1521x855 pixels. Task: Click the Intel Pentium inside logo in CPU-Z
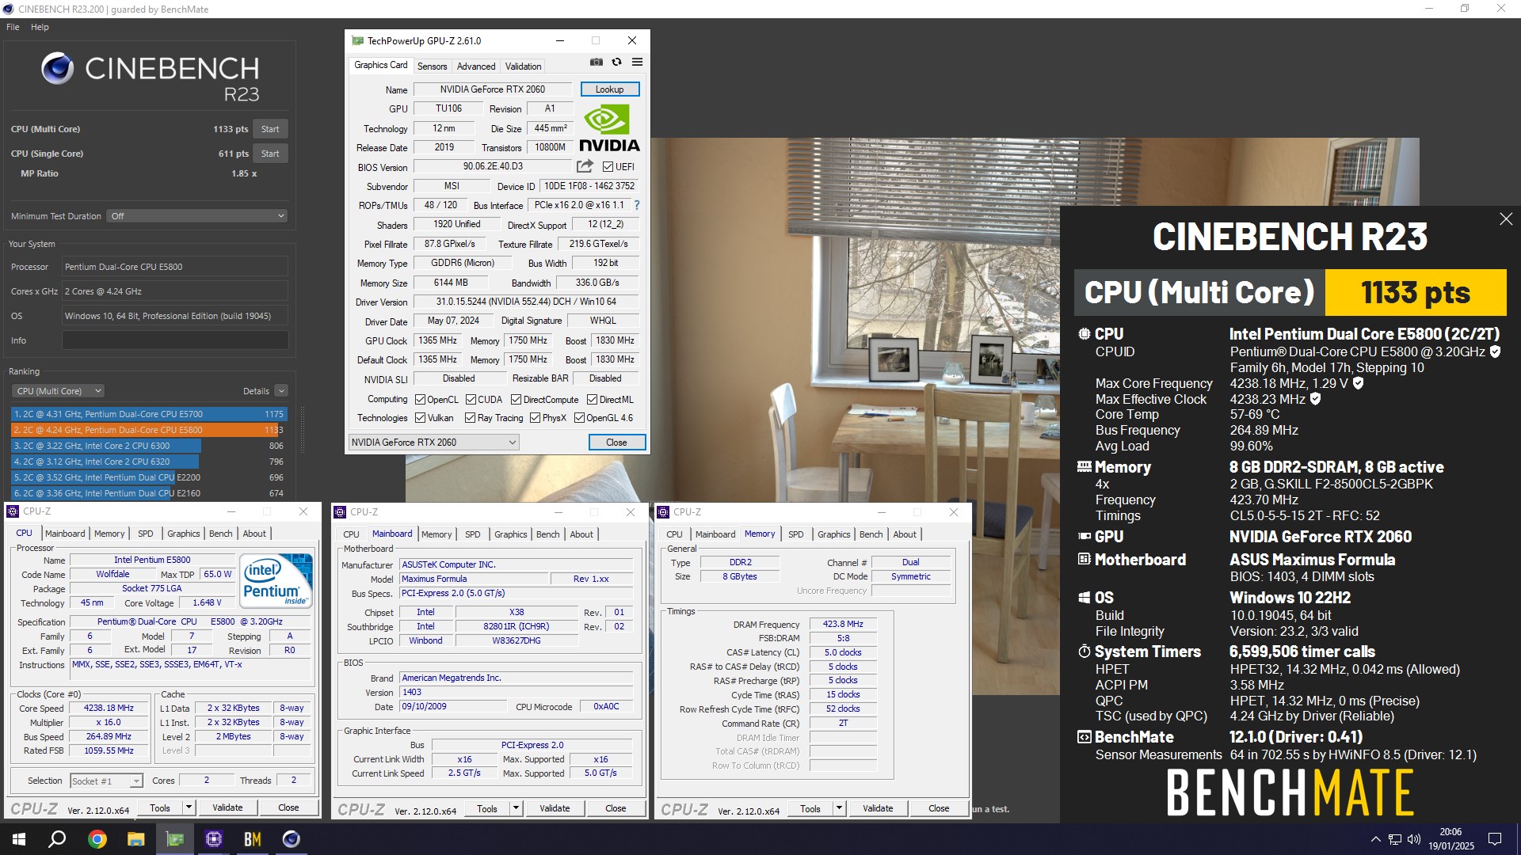[277, 582]
